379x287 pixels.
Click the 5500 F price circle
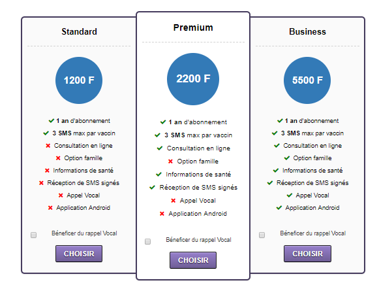[307, 80]
